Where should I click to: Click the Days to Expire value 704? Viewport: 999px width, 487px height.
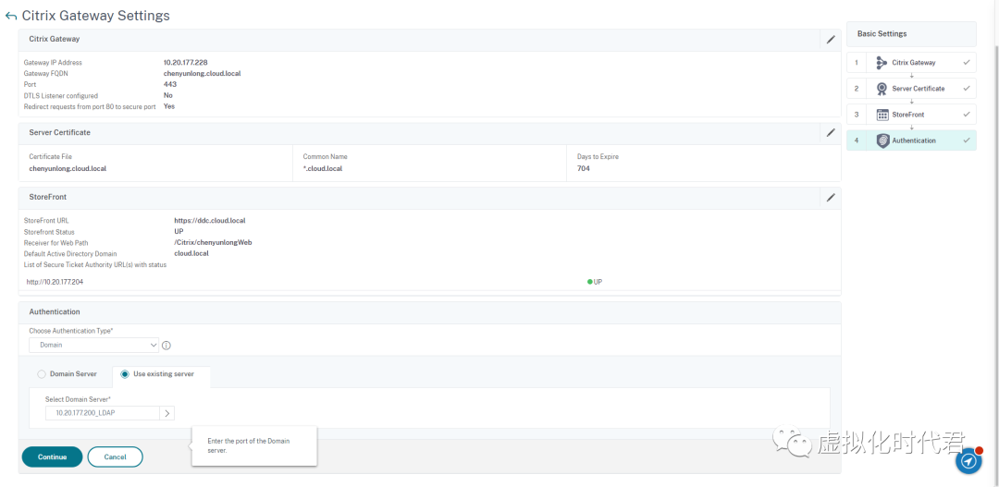click(584, 169)
